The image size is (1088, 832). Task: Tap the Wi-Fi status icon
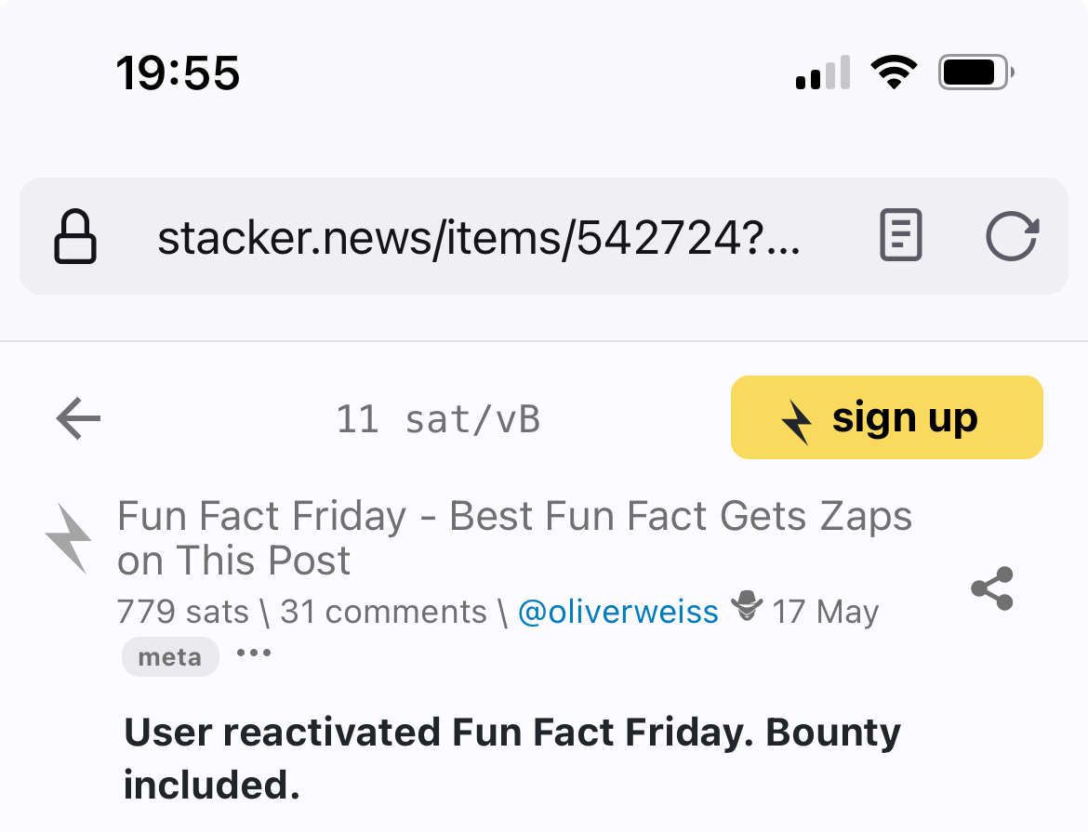[x=894, y=73]
